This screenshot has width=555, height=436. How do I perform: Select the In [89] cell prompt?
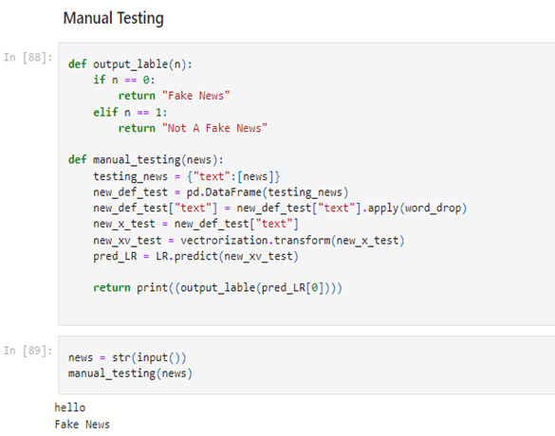pos(28,351)
